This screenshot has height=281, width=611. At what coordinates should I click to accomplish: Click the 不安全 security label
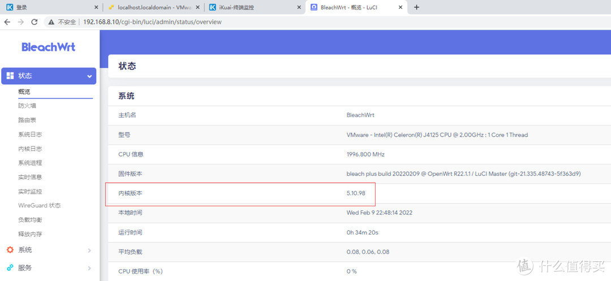click(67, 22)
